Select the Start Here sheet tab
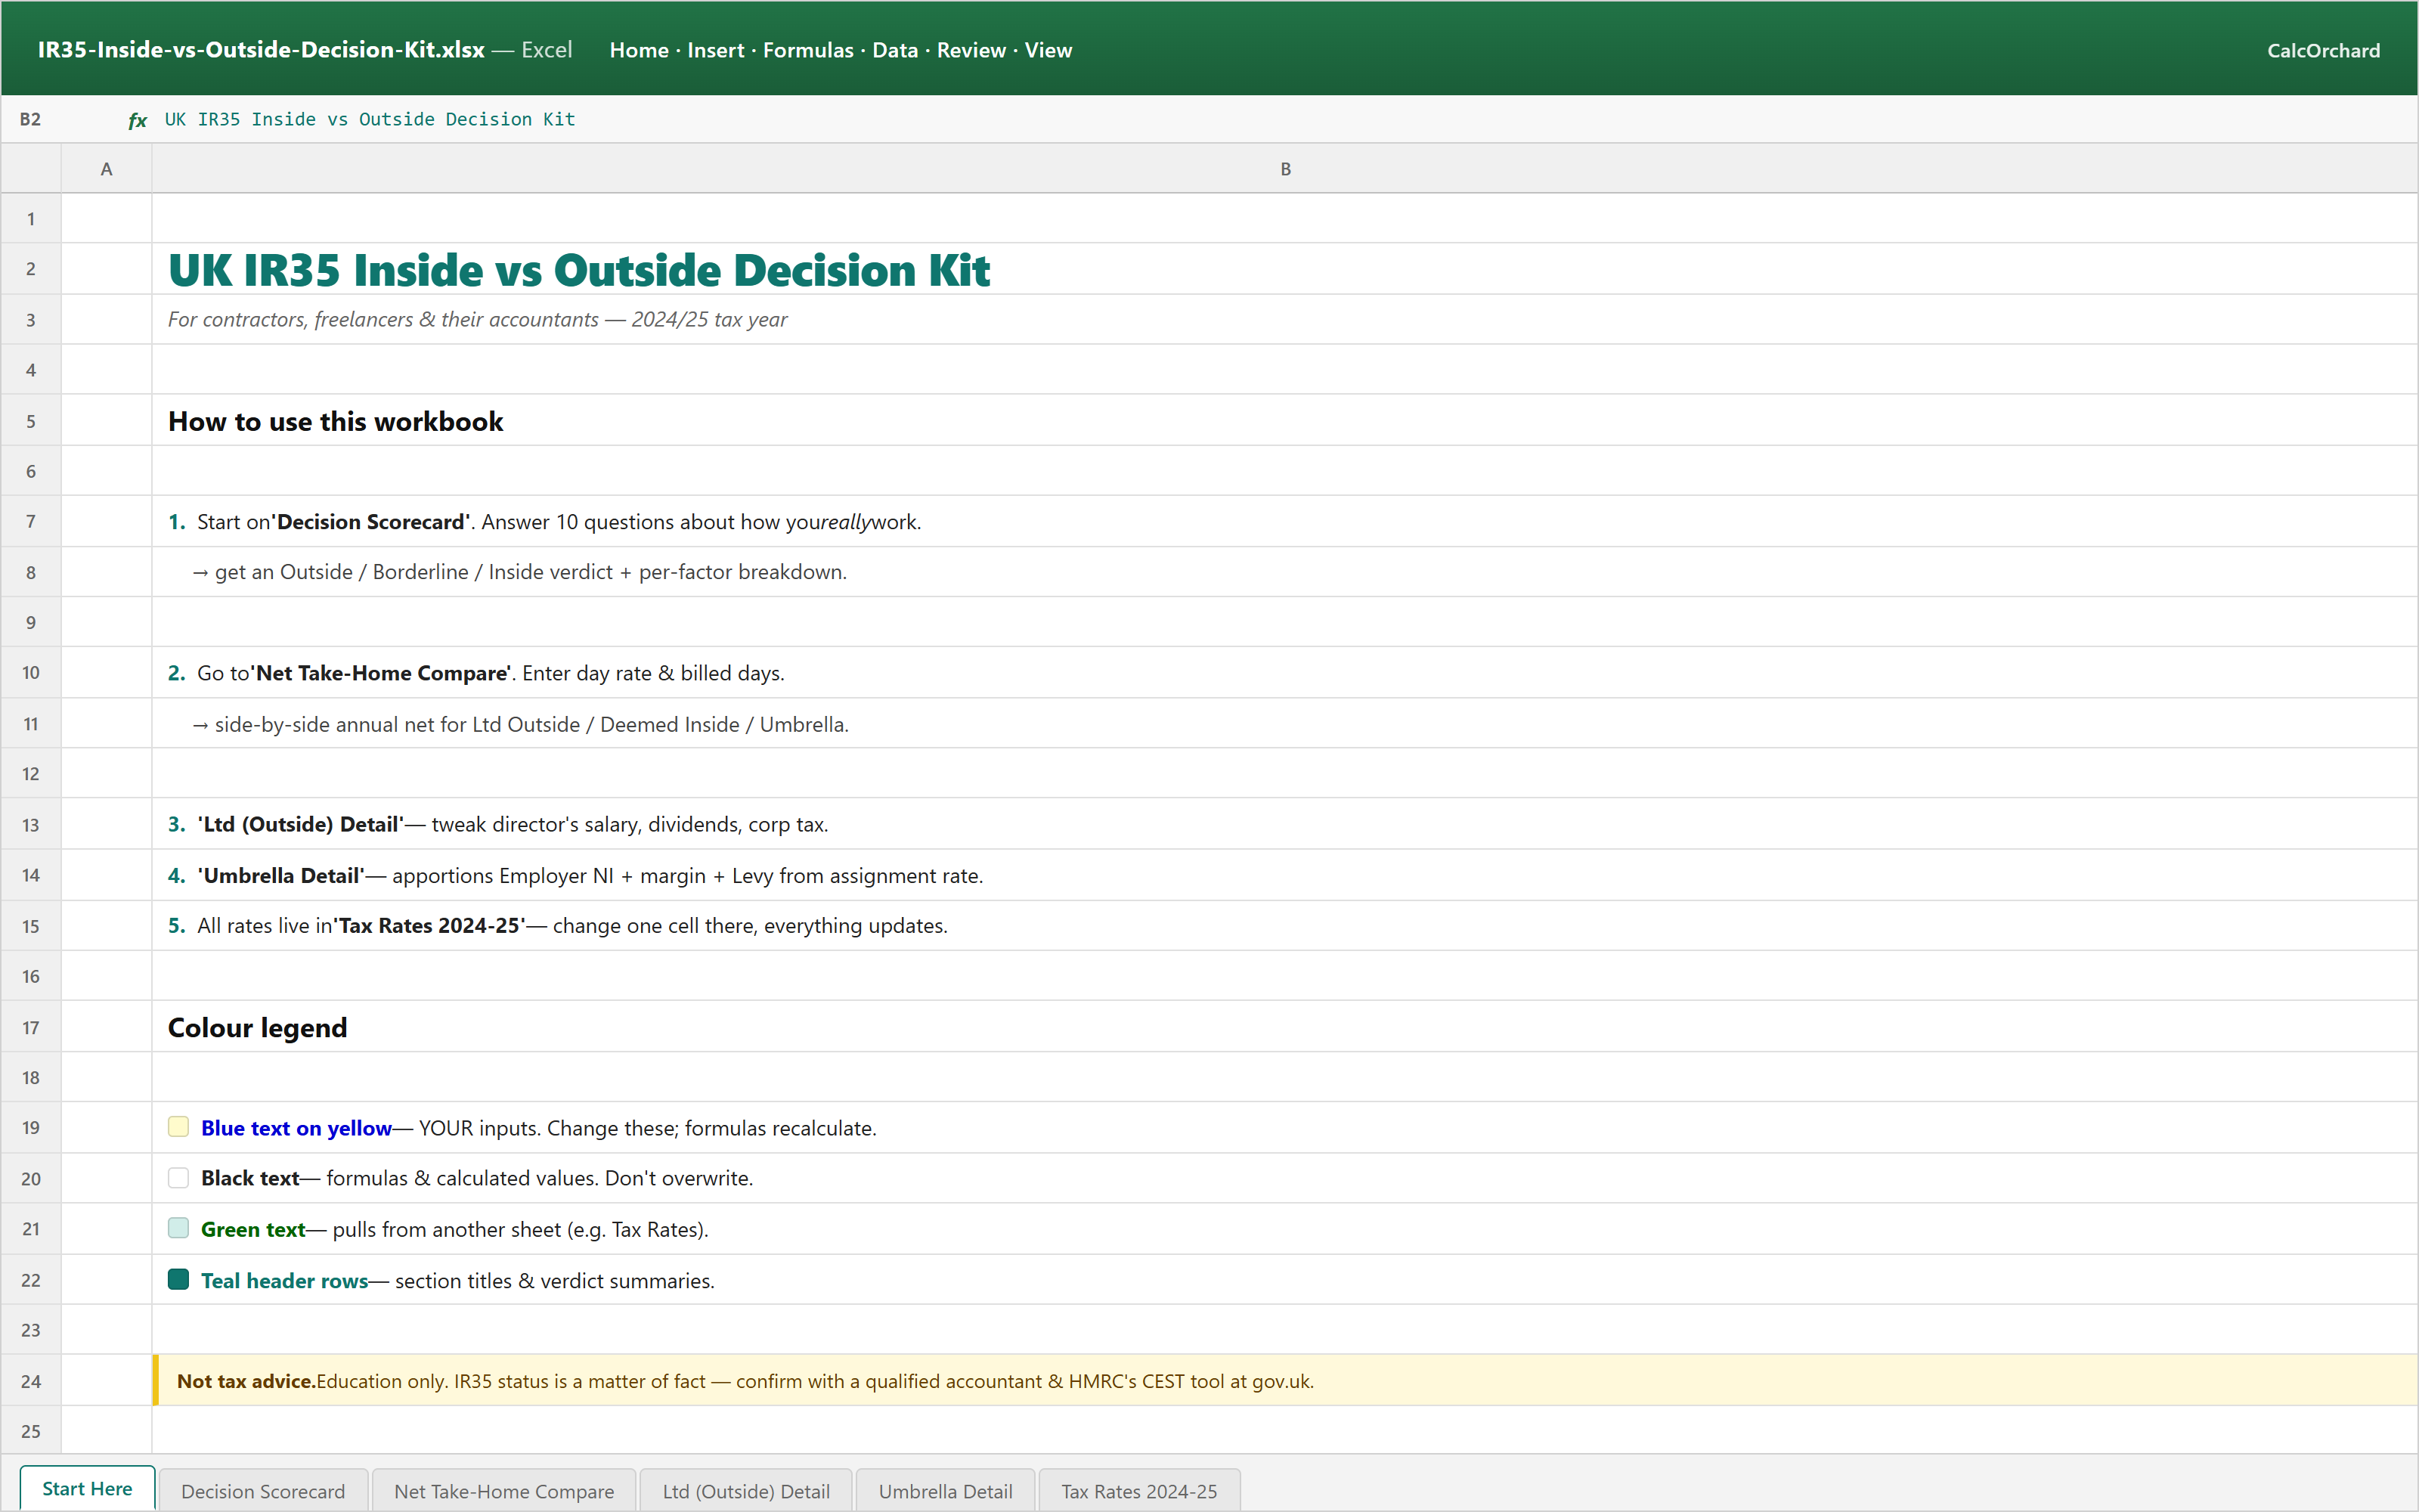This screenshot has width=2419, height=1512. click(87, 1489)
